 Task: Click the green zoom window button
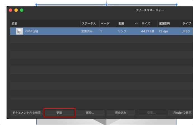(22, 10)
